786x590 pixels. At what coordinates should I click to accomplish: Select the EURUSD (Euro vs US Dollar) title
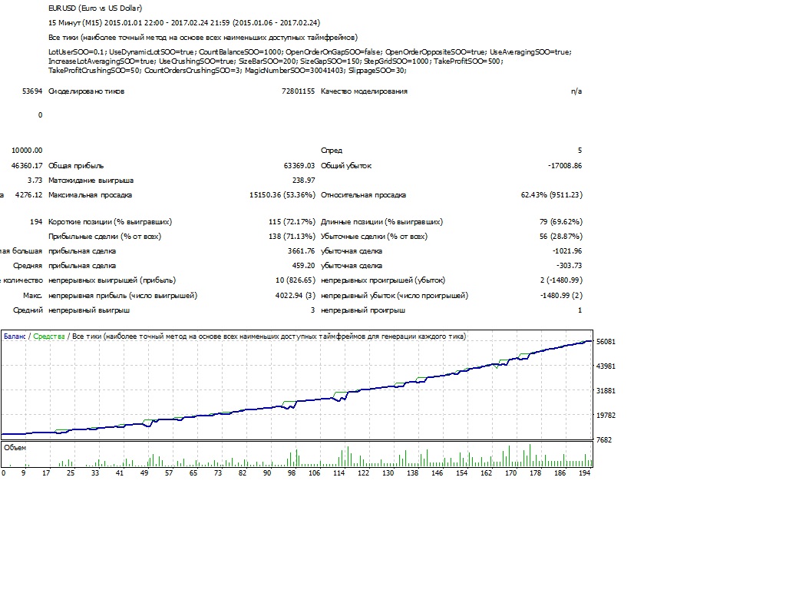coord(95,8)
